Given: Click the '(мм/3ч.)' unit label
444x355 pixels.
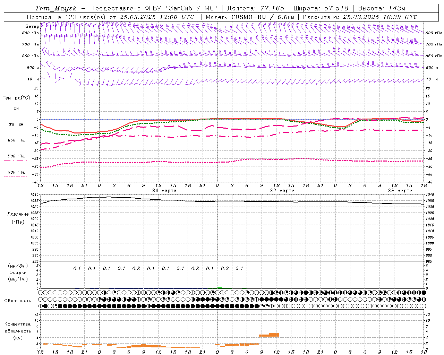Looking at the screenshot, I should point(18,266).
